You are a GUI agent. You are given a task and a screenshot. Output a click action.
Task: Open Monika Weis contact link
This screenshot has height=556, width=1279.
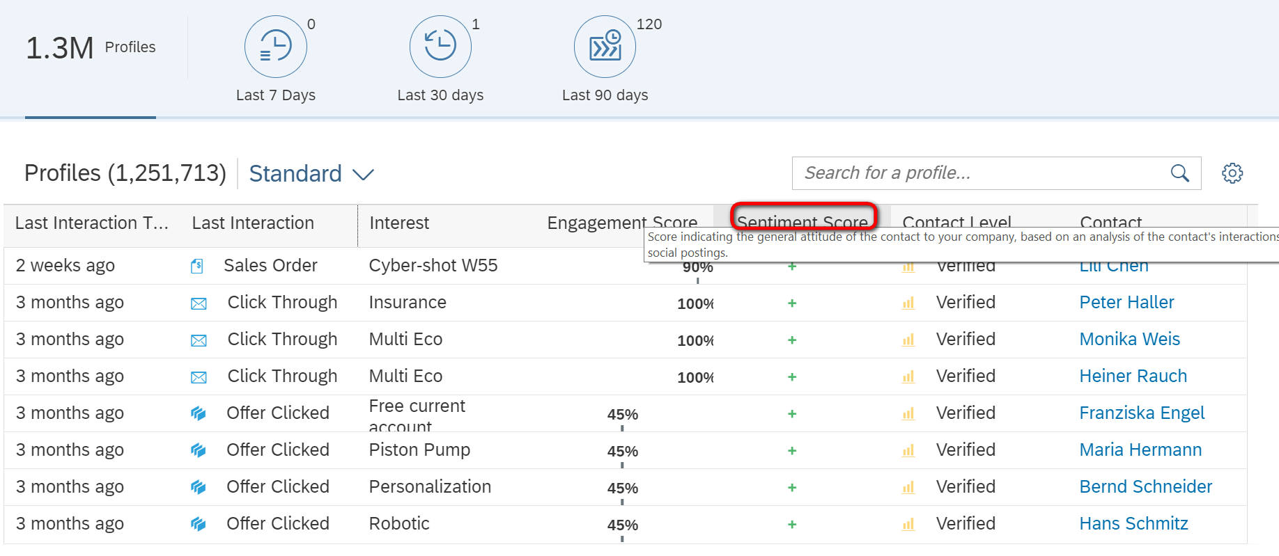pos(1129,340)
